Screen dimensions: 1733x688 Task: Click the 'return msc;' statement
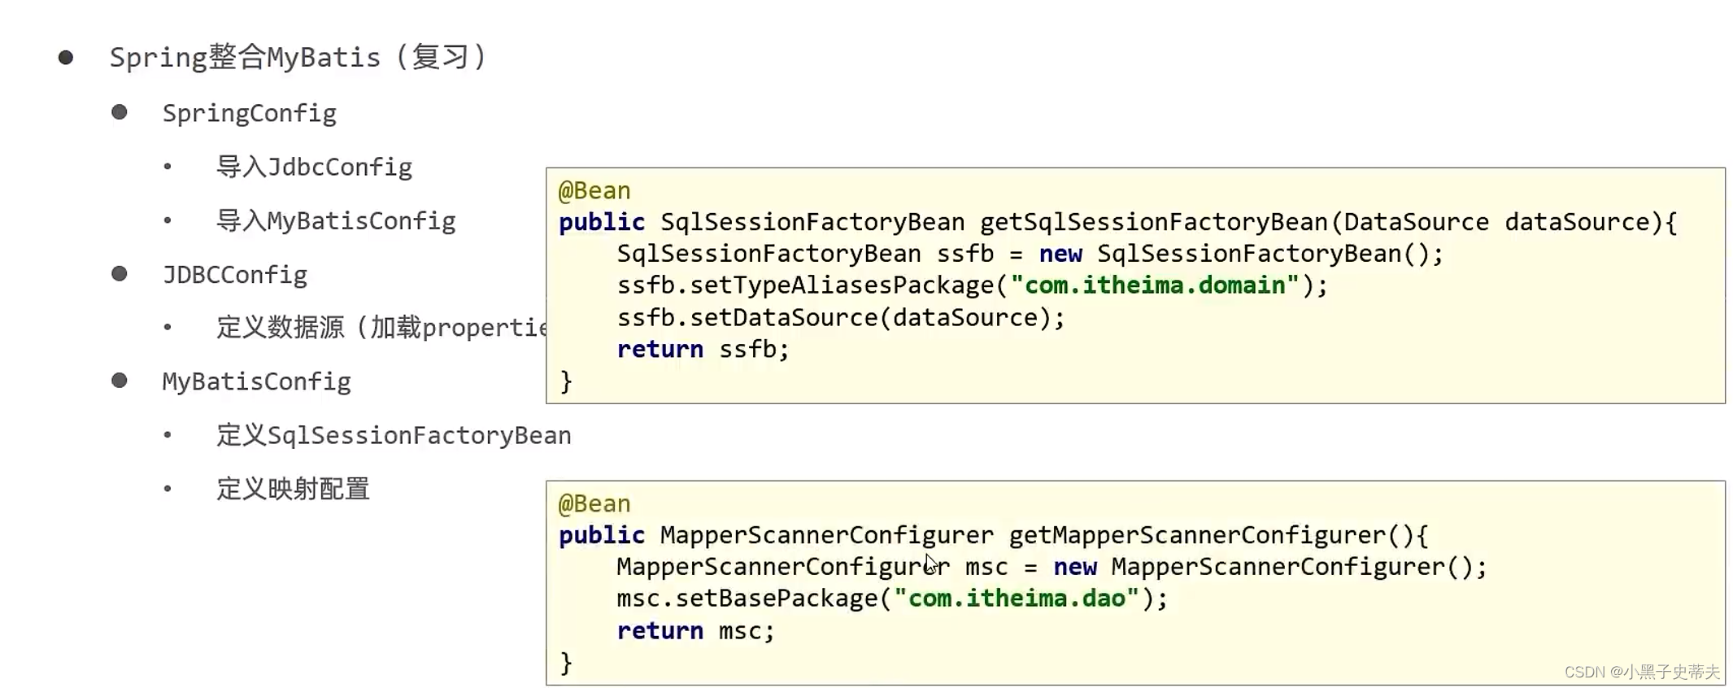click(x=696, y=630)
